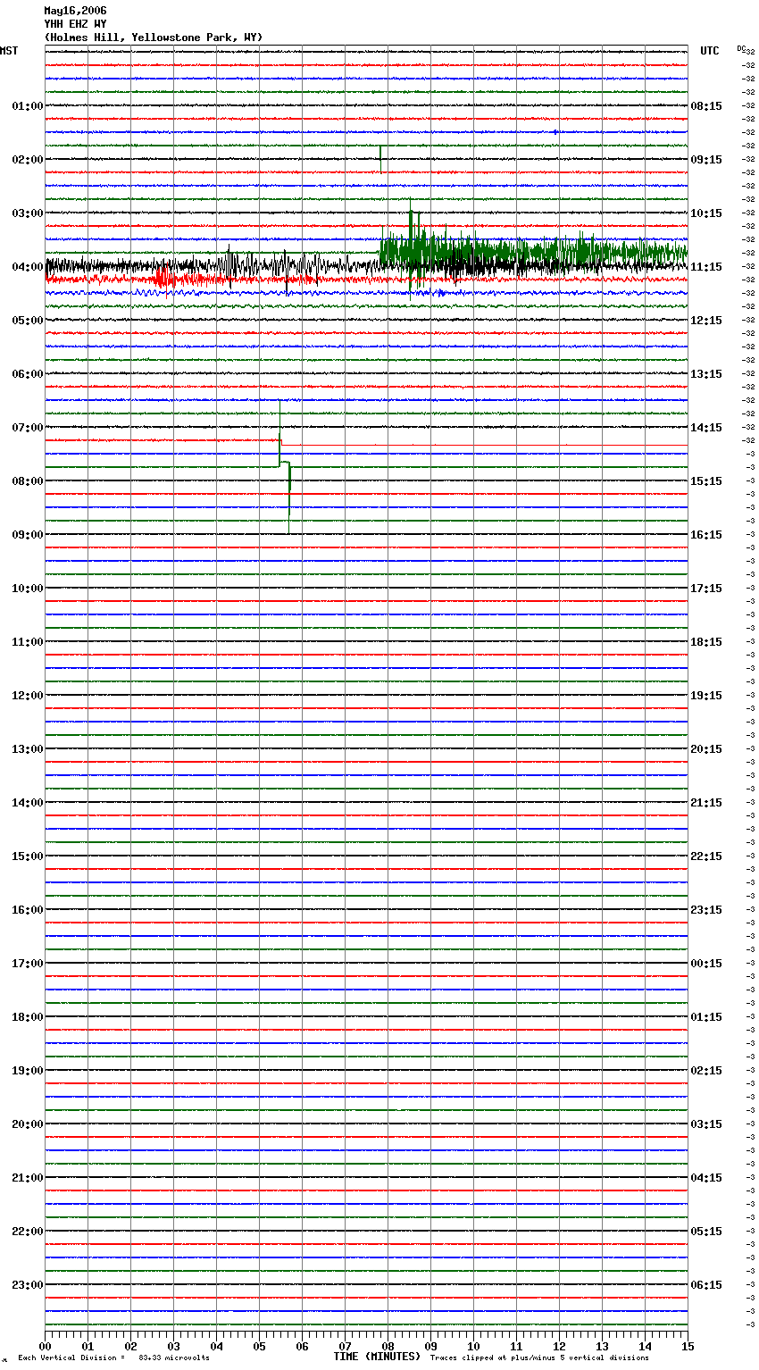Select the 11:00 MST row label
759x1370 pixels.
pos(28,642)
